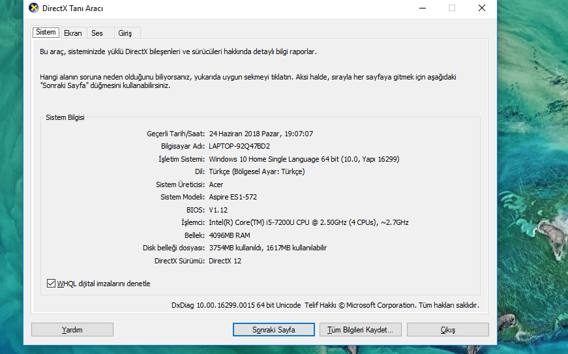Go to Sonraki Sayfa

coord(273,330)
